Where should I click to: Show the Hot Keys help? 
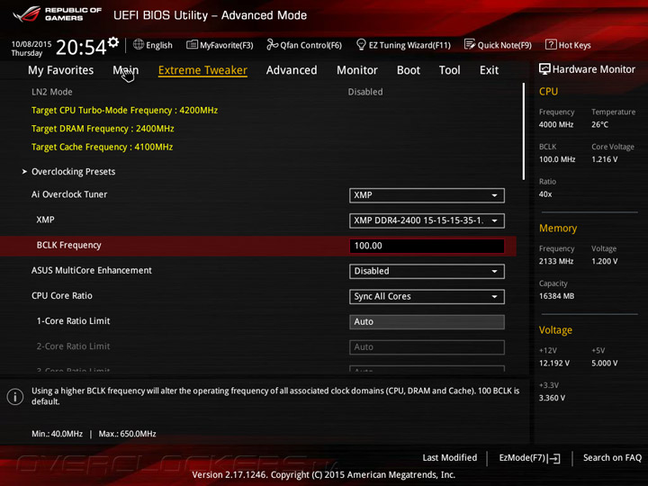568,45
